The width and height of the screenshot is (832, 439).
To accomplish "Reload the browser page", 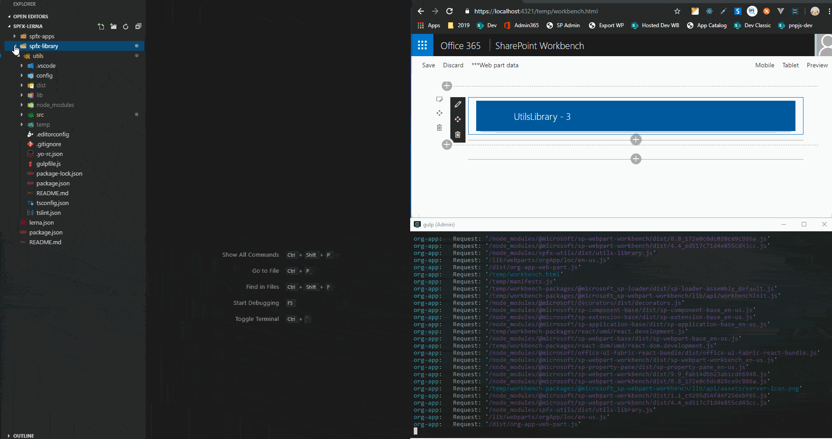I will point(449,11).
